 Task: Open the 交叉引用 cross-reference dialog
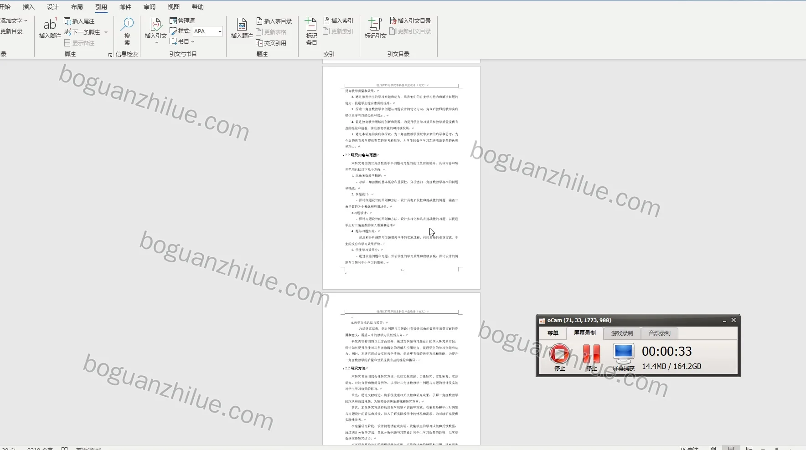click(271, 43)
